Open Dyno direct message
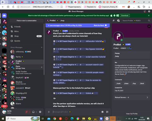 tap(26, 67)
